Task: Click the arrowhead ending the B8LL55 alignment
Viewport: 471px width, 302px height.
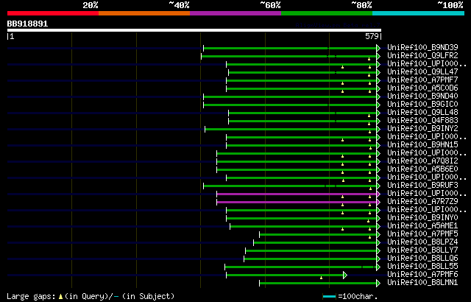Action: pyautogui.click(x=378, y=267)
